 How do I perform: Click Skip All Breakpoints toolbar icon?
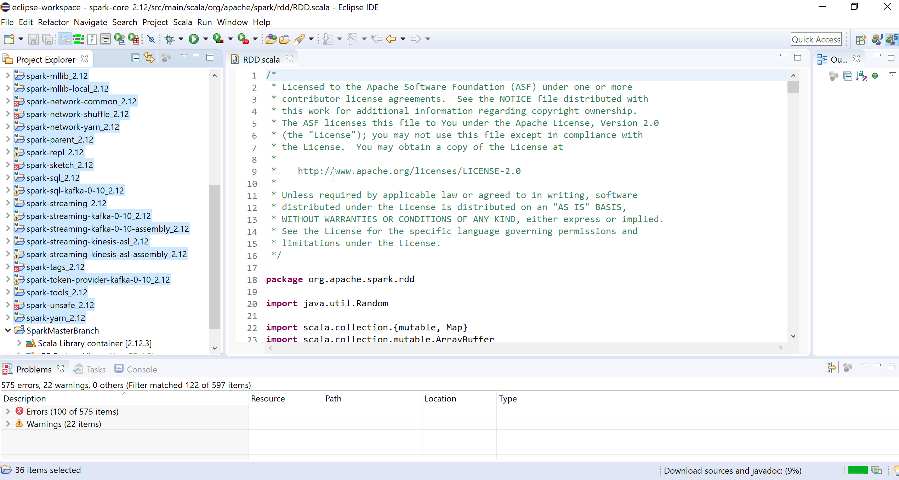pos(151,39)
